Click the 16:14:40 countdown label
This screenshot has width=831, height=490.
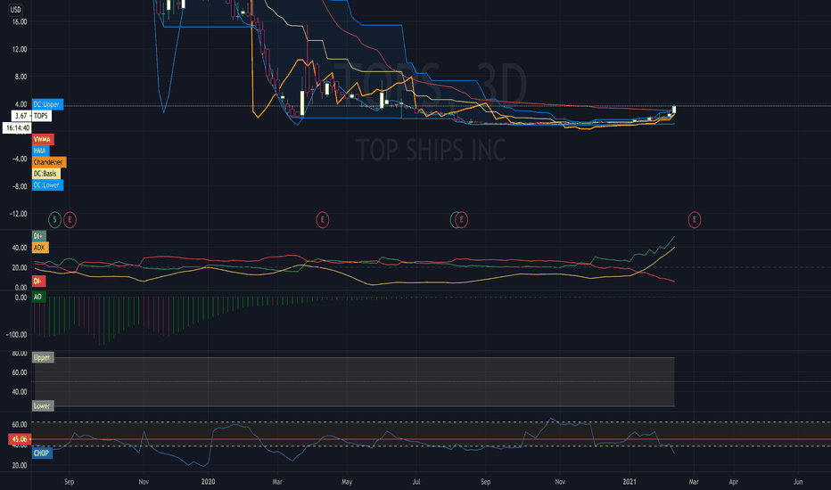[18, 127]
